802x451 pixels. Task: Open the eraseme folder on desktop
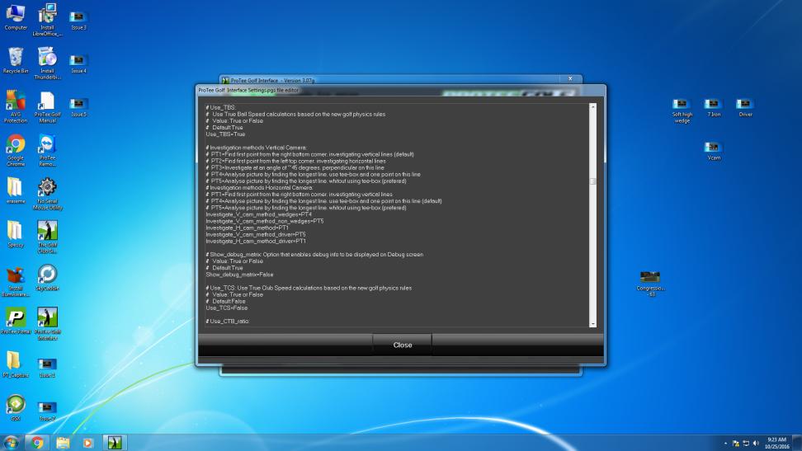(16, 190)
